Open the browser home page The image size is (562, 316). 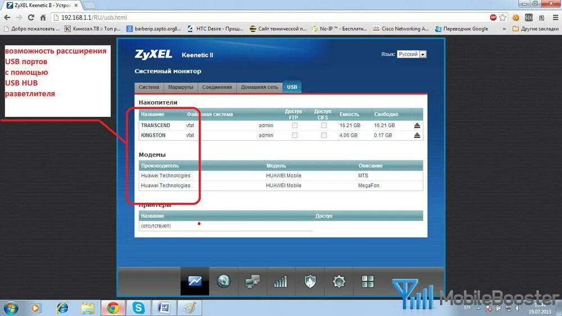pos(43,17)
